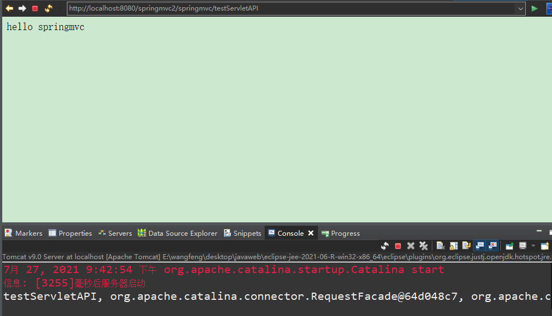Screen dimensions: 552x316
Task: Go forward in the internal browser
Action: pyautogui.click(x=22, y=8)
